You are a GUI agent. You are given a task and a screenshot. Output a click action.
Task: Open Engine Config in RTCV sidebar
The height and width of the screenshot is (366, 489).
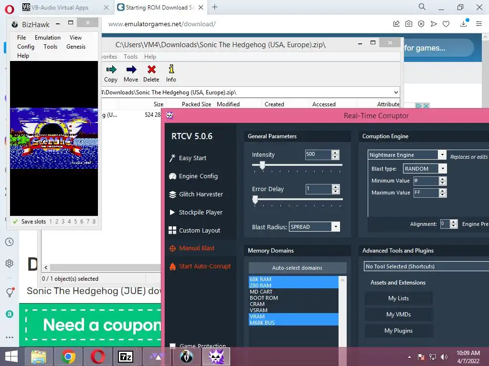coord(193,176)
